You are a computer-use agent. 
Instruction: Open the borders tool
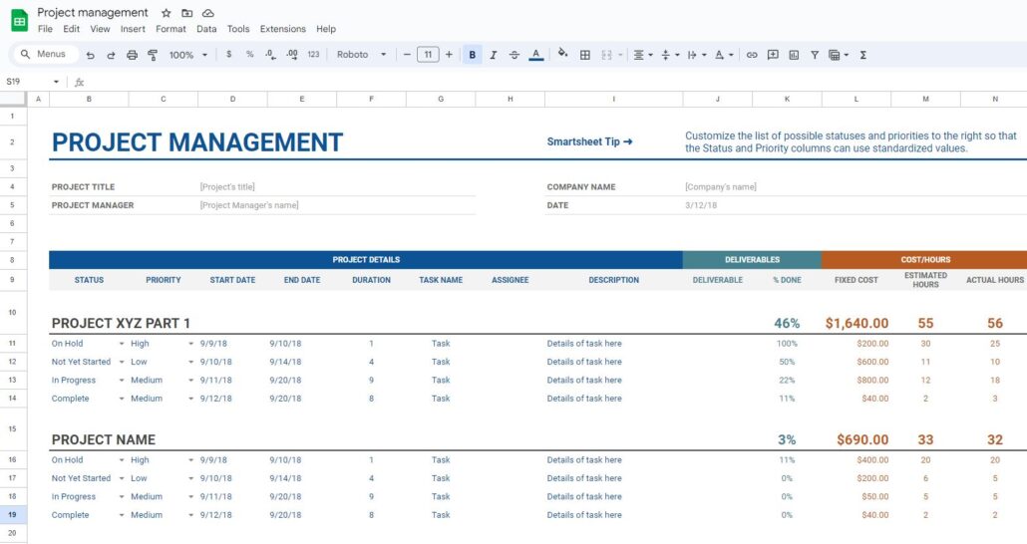point(585,55)
